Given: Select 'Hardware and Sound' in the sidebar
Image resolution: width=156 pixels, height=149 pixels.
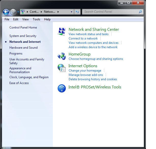Looking at the screenshot, I should click(23, 48).
